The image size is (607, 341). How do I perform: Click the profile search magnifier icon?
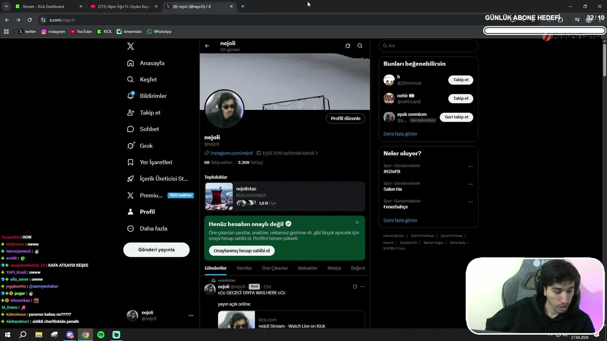[360, 46]
